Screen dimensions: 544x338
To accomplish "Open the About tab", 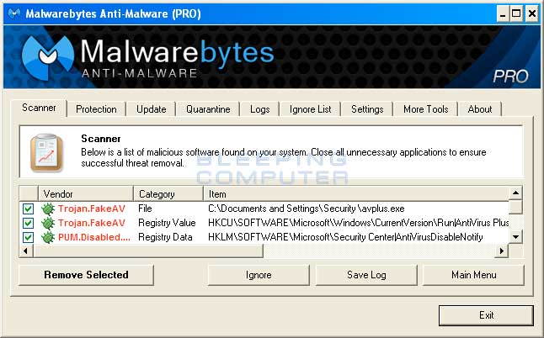I will tap(480, 109).
